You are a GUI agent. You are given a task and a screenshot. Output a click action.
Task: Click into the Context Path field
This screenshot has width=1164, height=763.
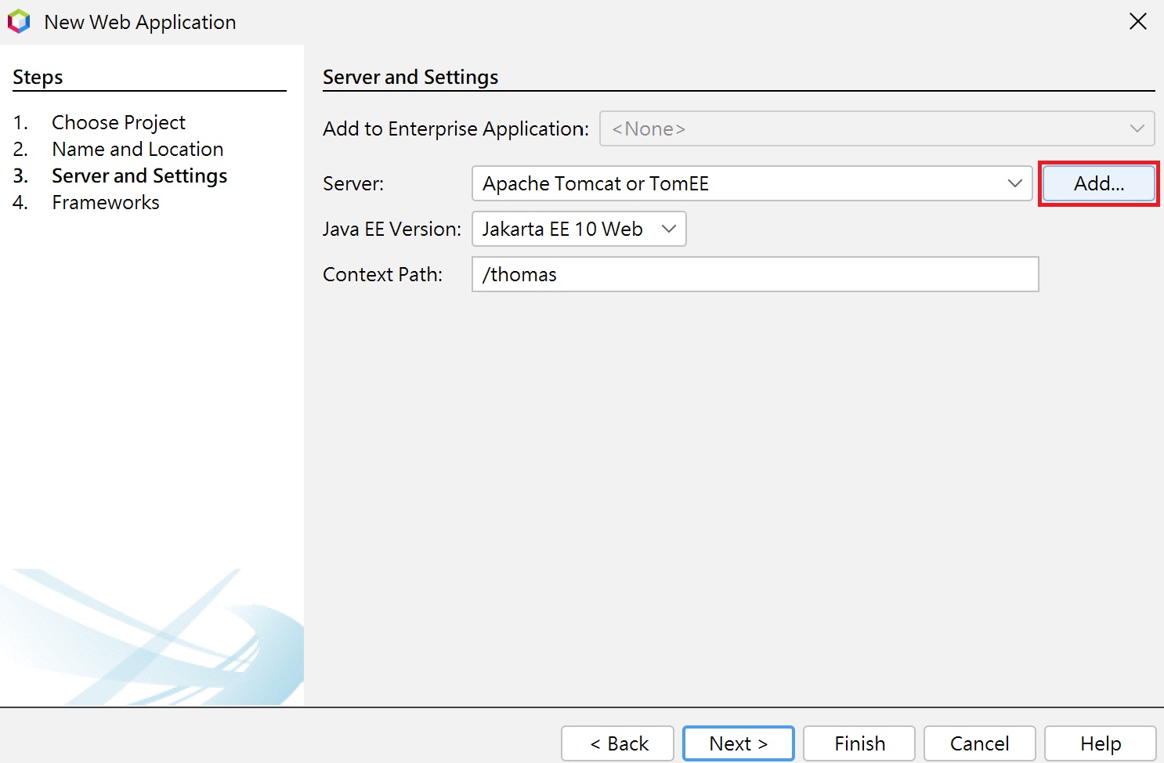coord(755,274)
